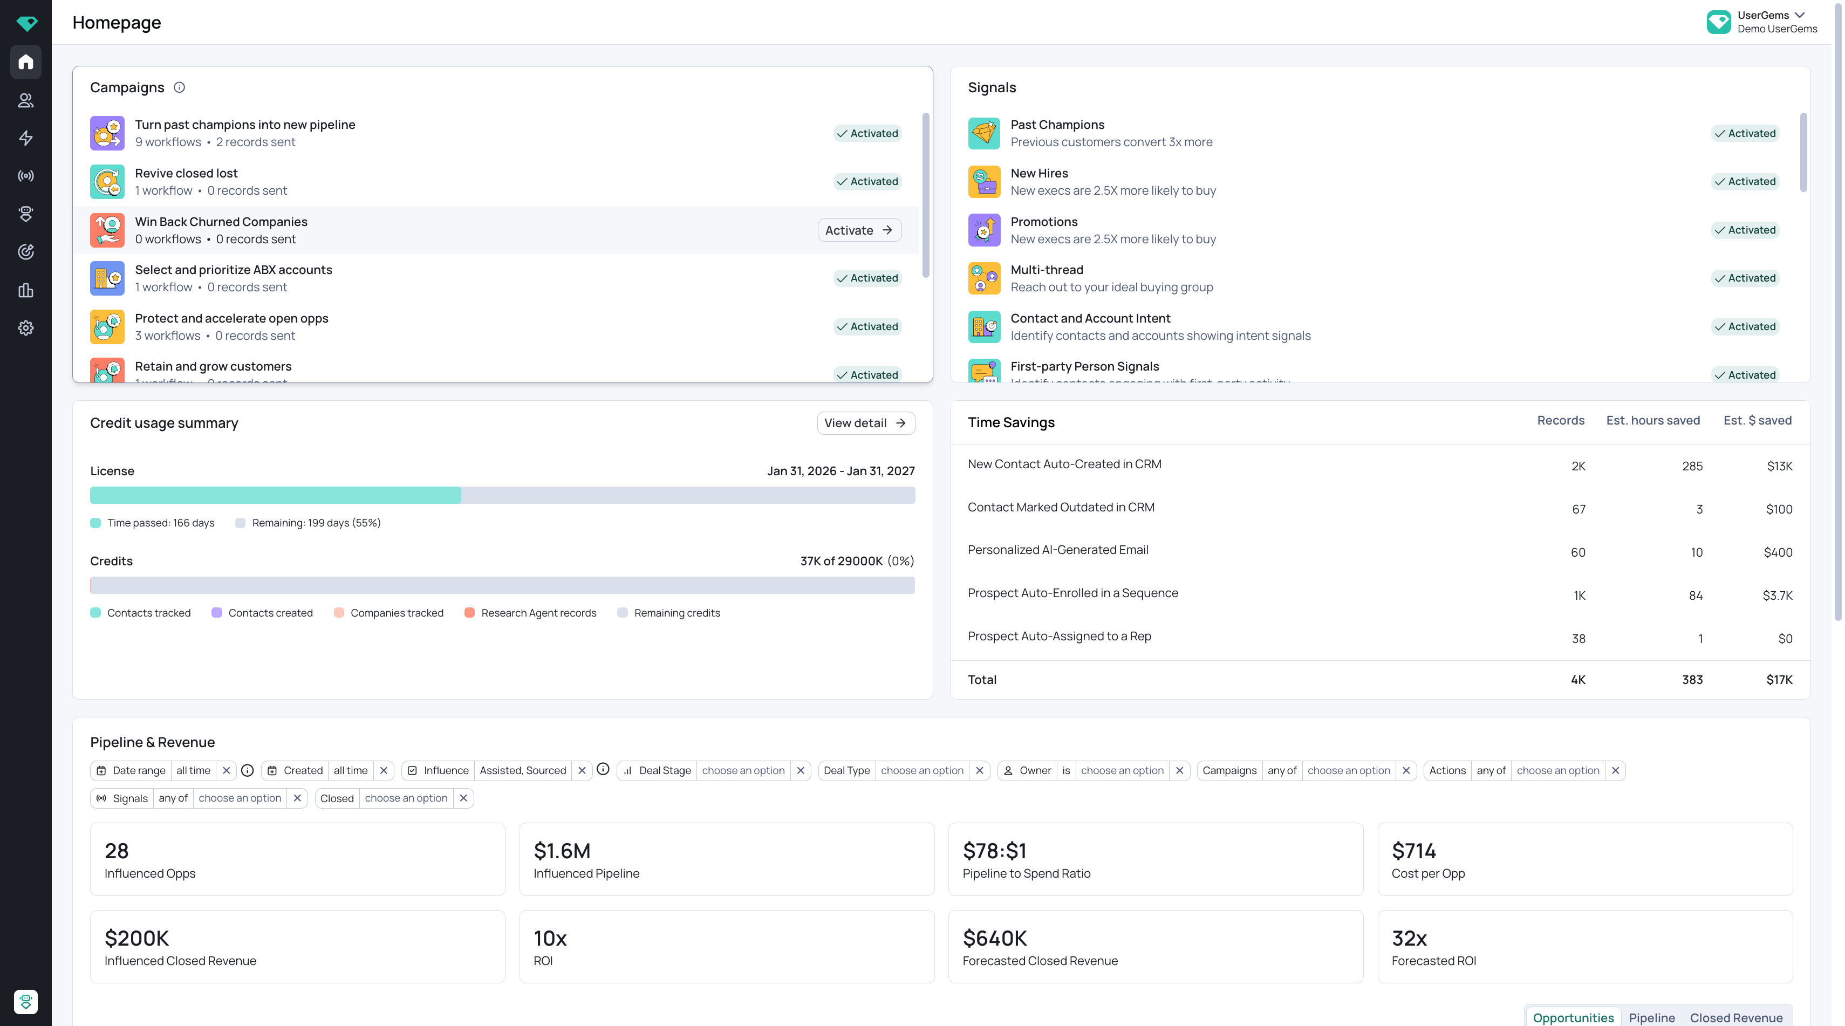Open the target goal sidebar icon
Image resolution: width=1845 pixels, height=1026 pixels.
(26, 252)
